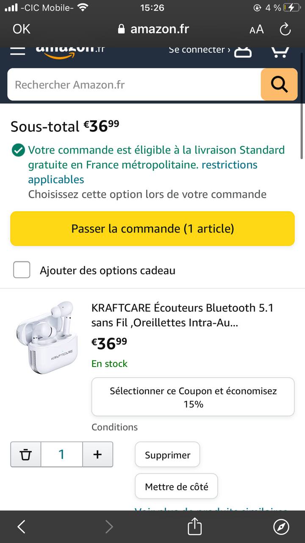
Task: Increase quantity with the plus button
Action: 97,454
